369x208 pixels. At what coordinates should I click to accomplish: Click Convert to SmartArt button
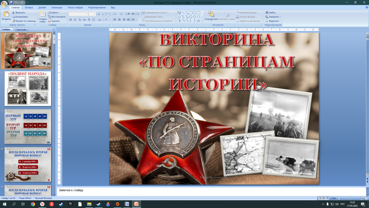158,21
